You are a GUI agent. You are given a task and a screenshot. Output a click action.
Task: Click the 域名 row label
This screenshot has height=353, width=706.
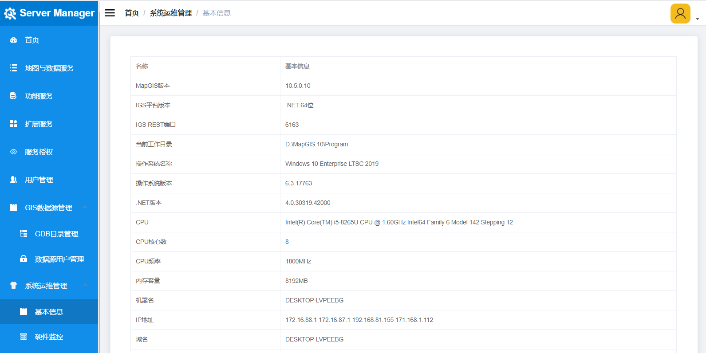coord(142,339)
